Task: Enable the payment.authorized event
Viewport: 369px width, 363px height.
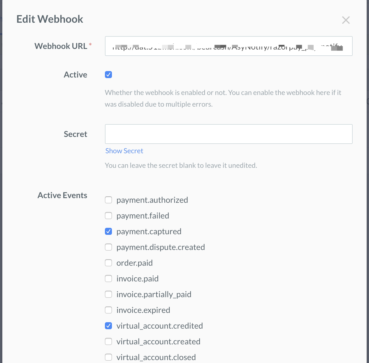Action: [x=108, y=200]
